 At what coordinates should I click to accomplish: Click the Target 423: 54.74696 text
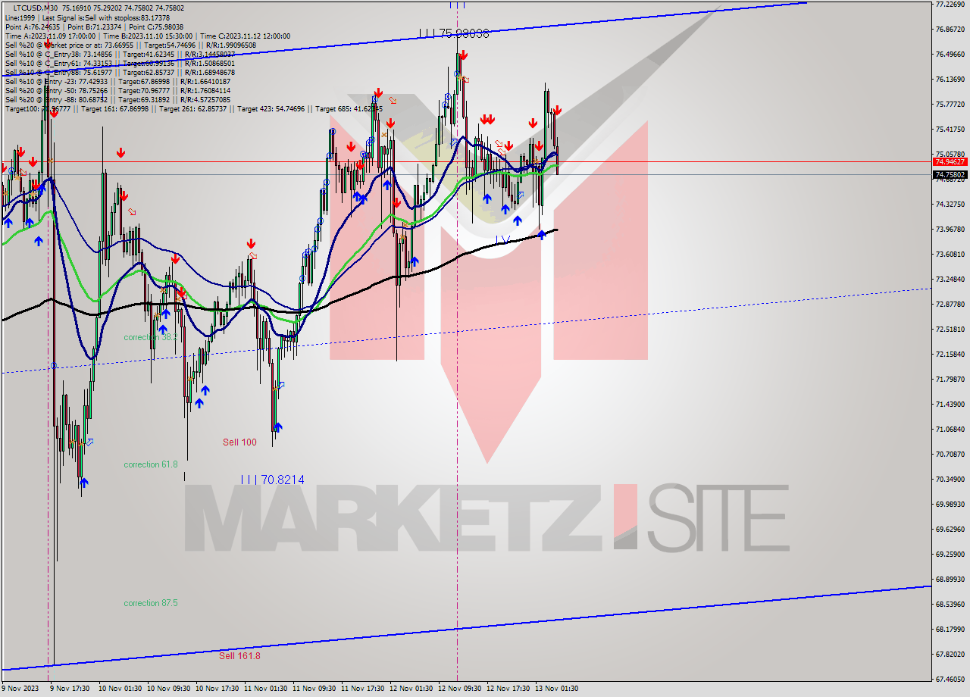click(271, 108)
